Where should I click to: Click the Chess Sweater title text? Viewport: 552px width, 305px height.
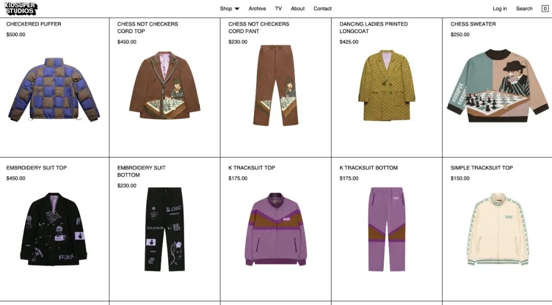point(473,24)
